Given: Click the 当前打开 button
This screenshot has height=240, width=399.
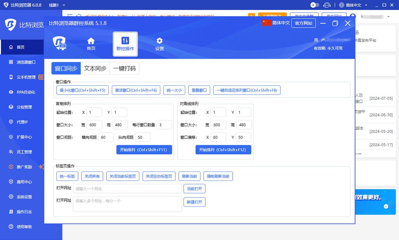Looking at the screenshot, I should (x=195, y=189).
